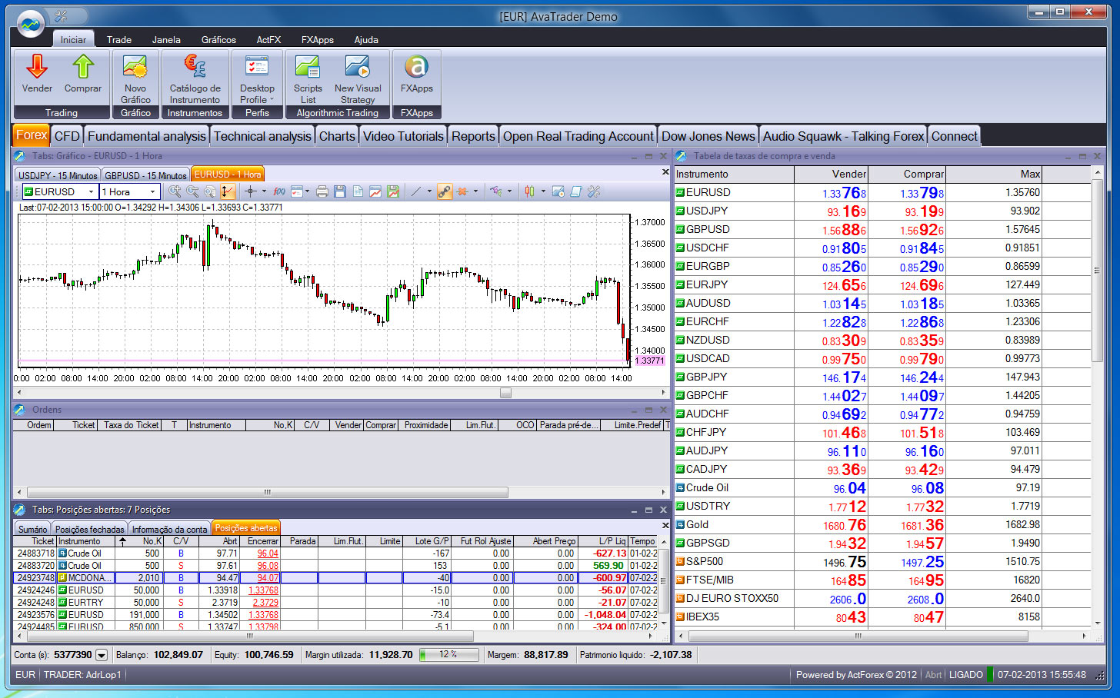
Task: Open the 1 Hora timeframe dropdown
Action: coord(152,191)
